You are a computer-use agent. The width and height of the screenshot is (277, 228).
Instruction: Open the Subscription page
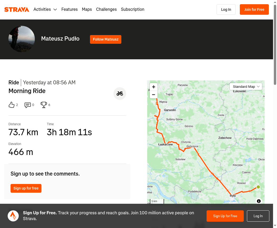click(133, 9)
